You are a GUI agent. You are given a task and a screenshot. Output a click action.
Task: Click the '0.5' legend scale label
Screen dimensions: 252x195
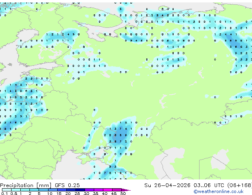point(14,193)
